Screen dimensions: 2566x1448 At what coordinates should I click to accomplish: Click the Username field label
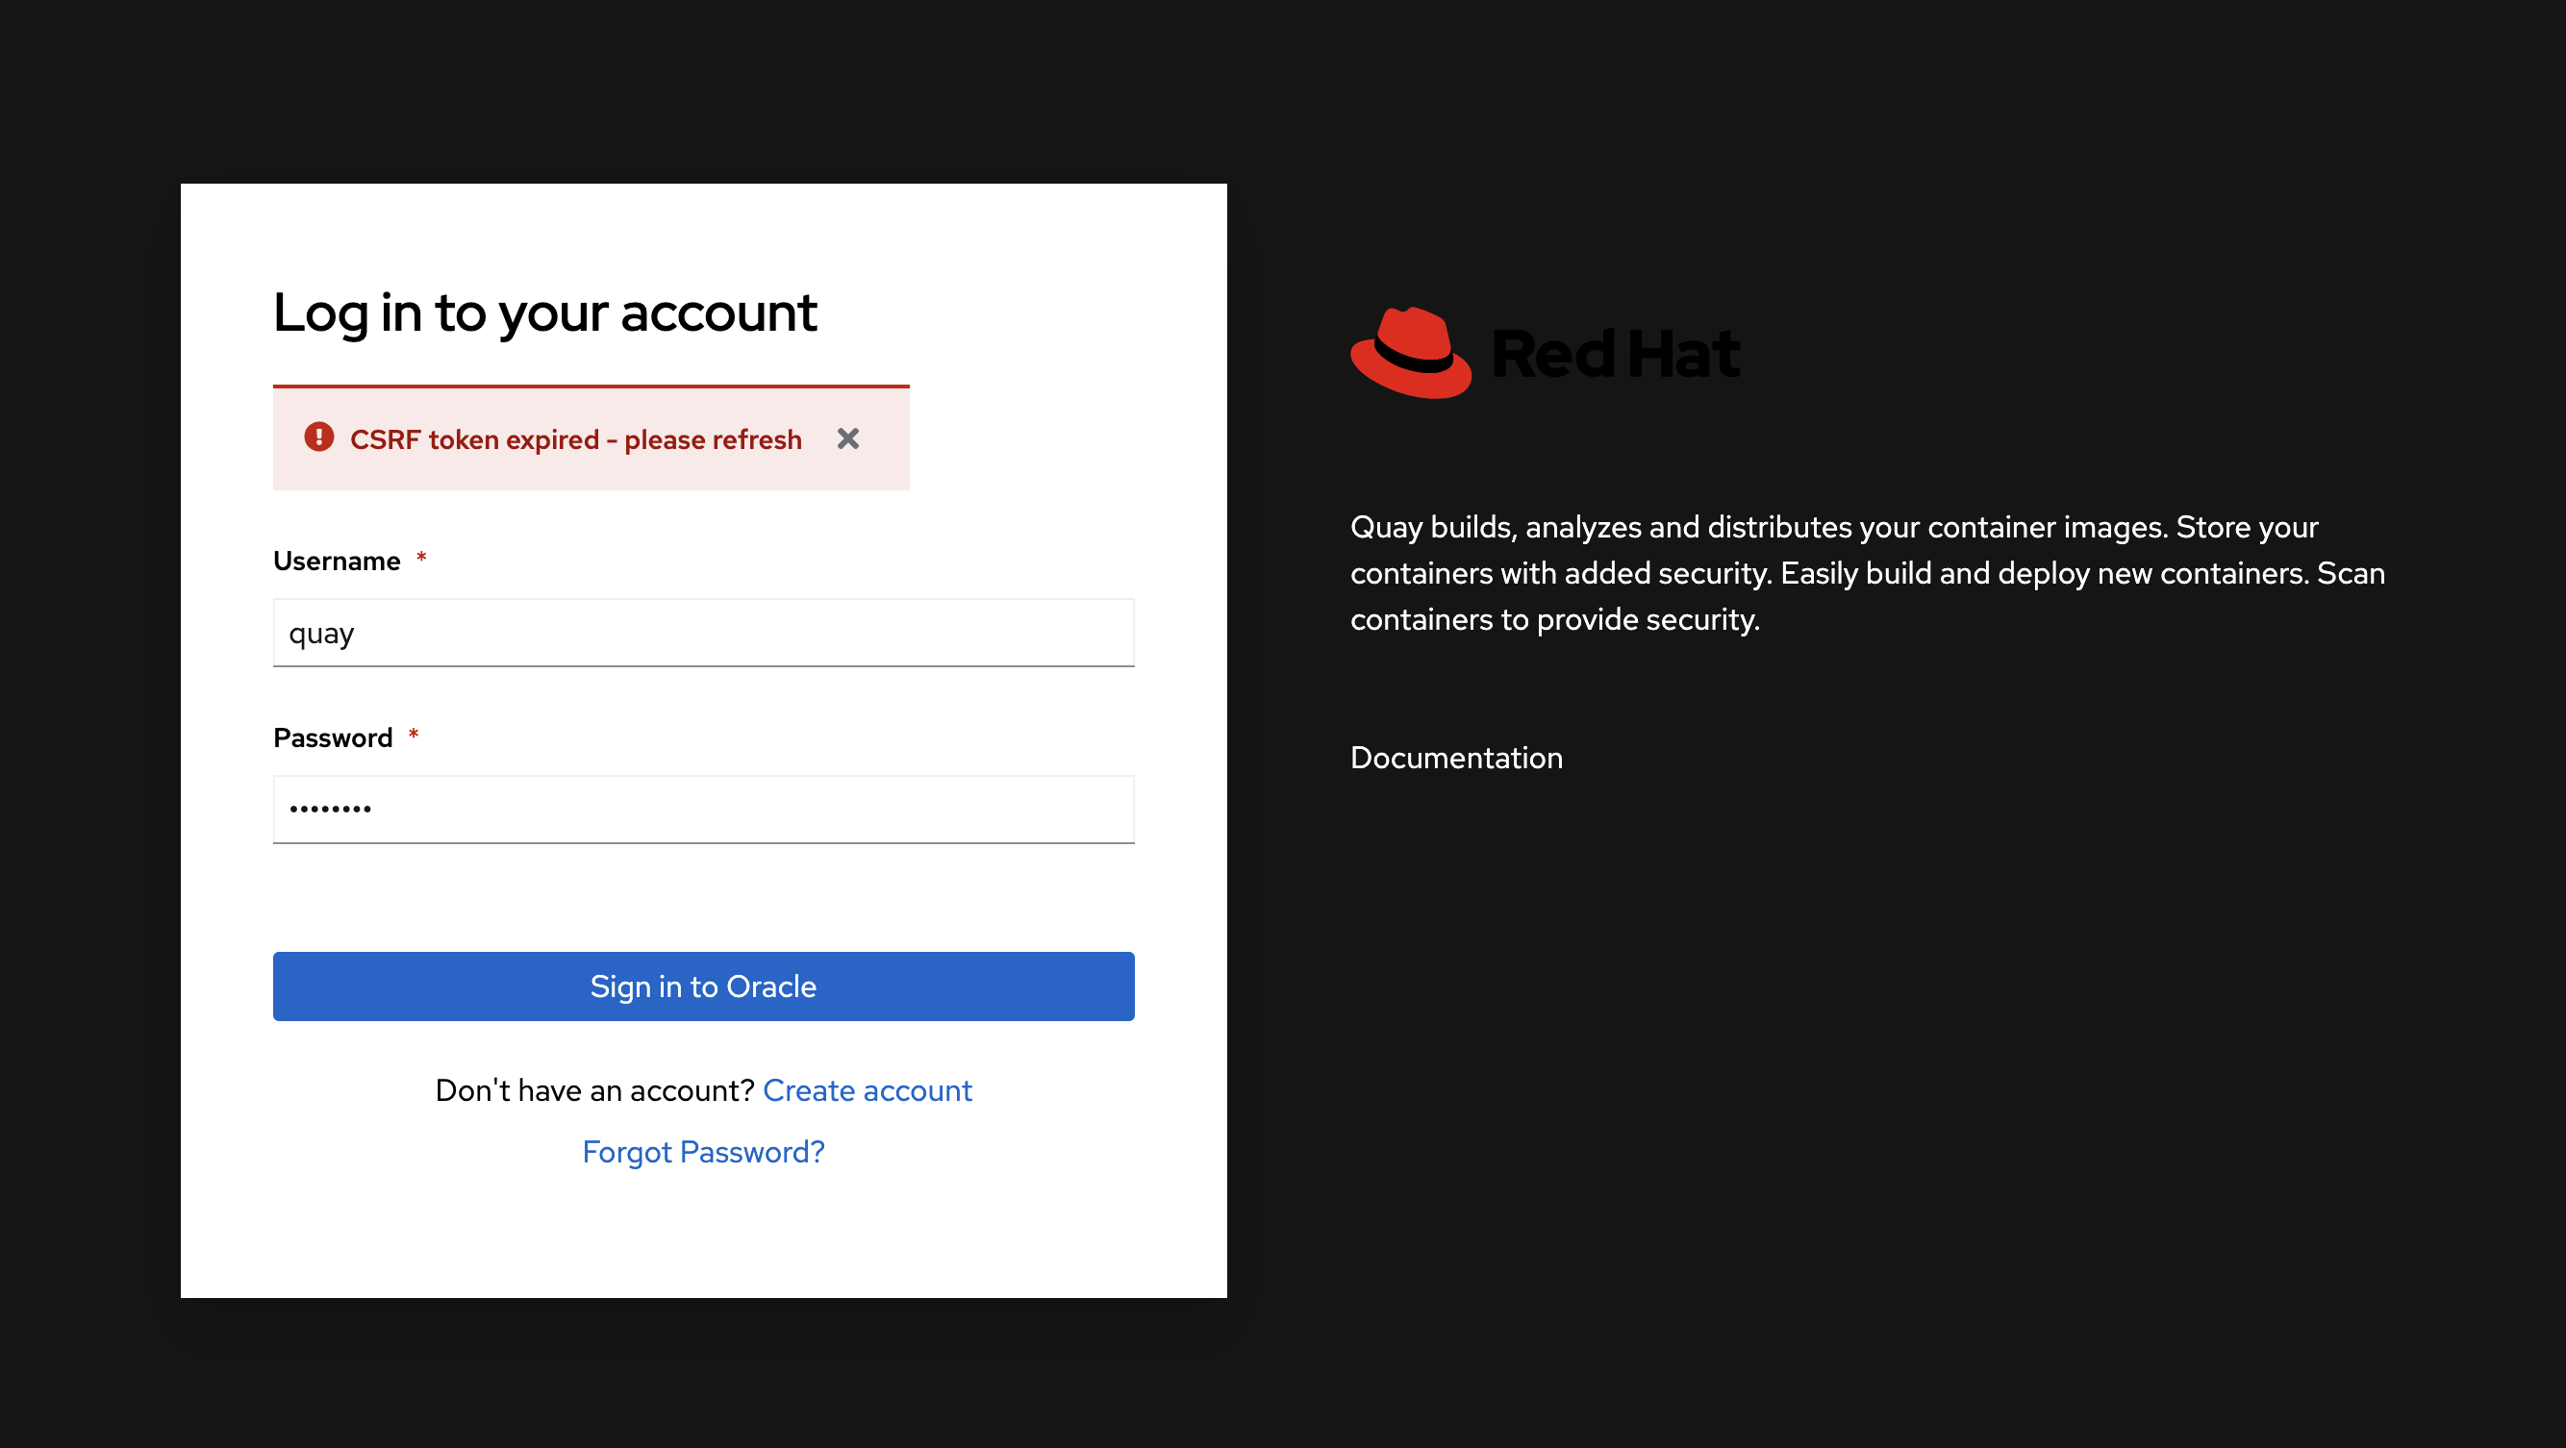point(337,561)
